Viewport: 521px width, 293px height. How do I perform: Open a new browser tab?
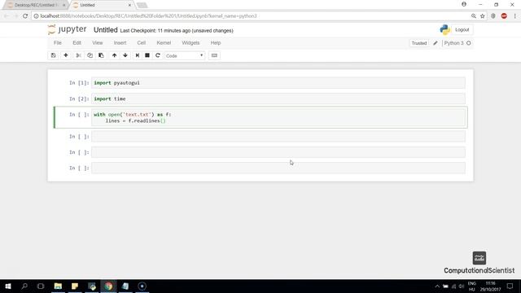pos(142,5)
